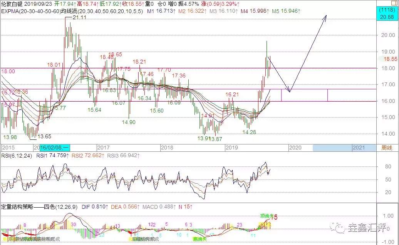Click the green 顶消失 signal label

point(267,216)
